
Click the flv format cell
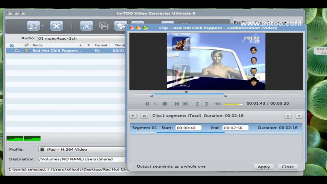click(x=97, y=51)
